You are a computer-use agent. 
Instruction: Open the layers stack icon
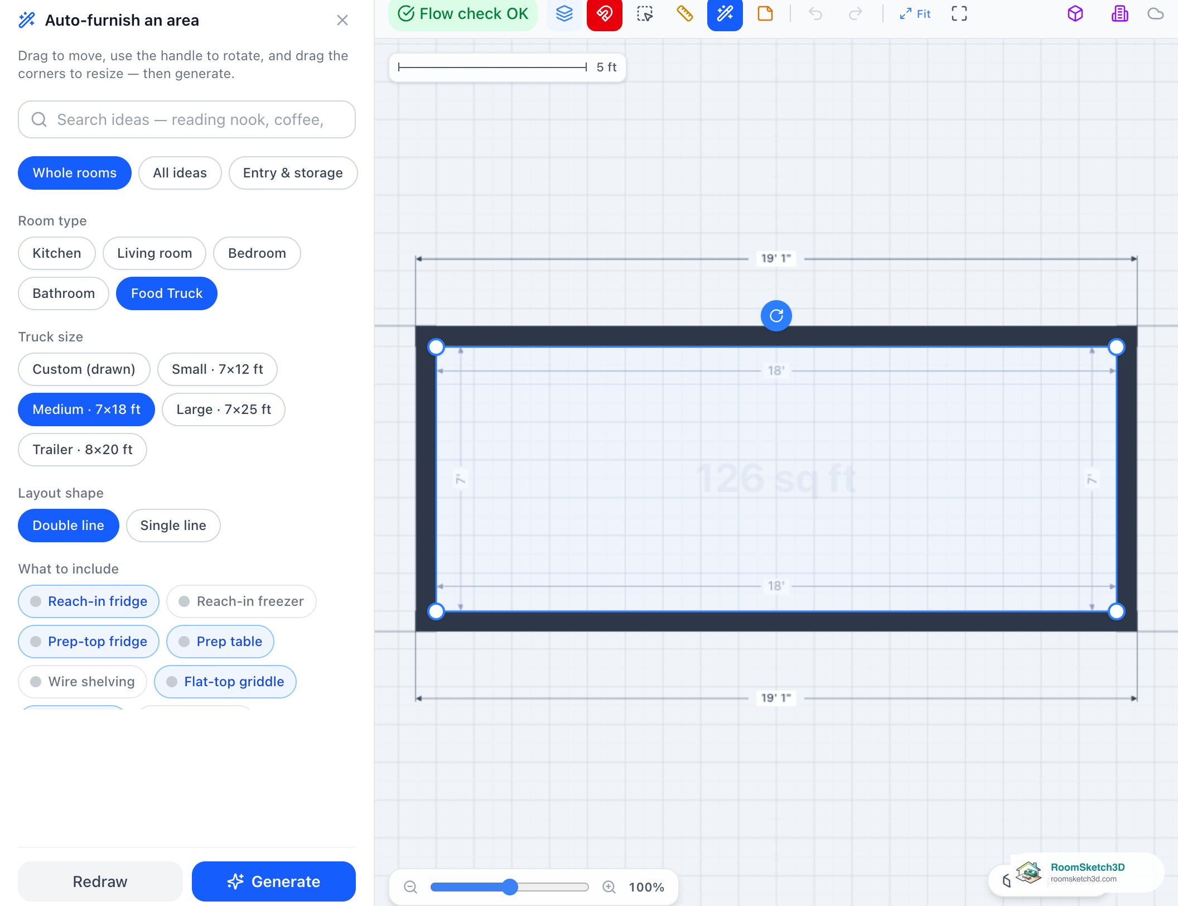[x=564, y=14]
